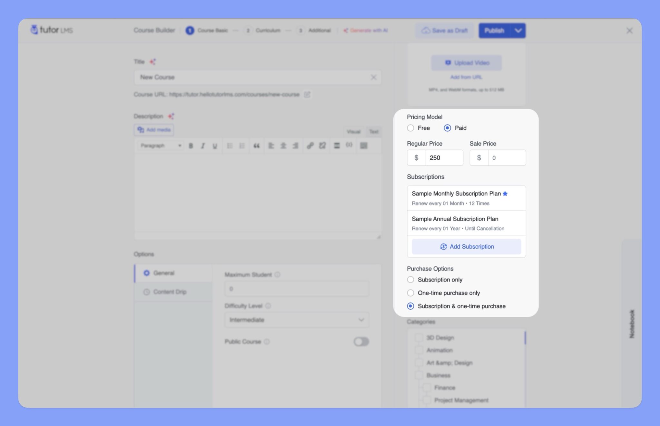The width and height of the screenshot is (660, 426).
Task: Click the Add Subscription button
Action: pos(466,246)
